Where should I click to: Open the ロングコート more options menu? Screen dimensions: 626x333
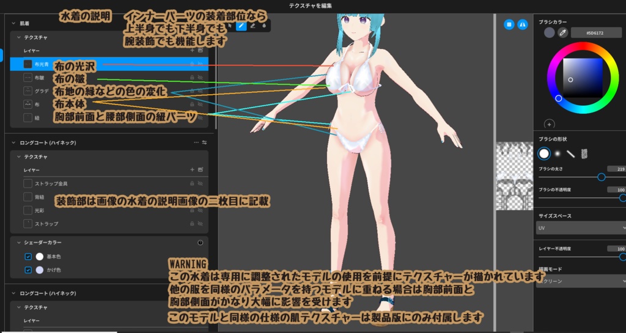pyautogui.click(x=196, y=142)
